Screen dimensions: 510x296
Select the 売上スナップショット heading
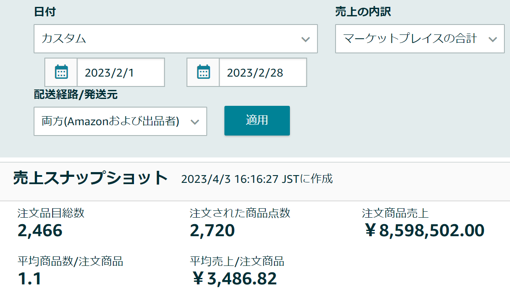coord(90,178)
